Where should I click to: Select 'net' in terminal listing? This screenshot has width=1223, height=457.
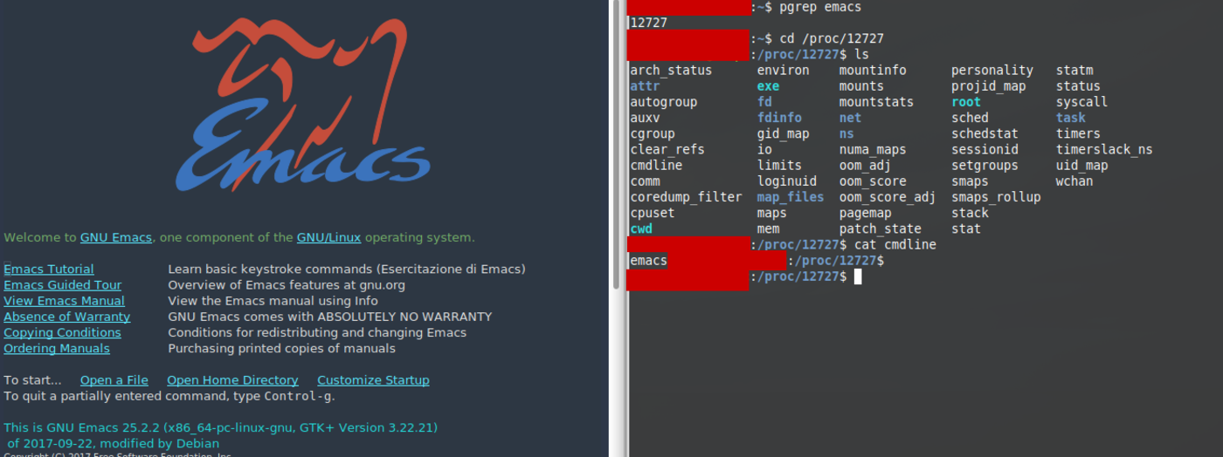pyautogui.click(x=851, y=118)
